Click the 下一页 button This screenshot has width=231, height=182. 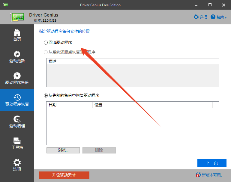pyautogui.click(x=212, y=163)
